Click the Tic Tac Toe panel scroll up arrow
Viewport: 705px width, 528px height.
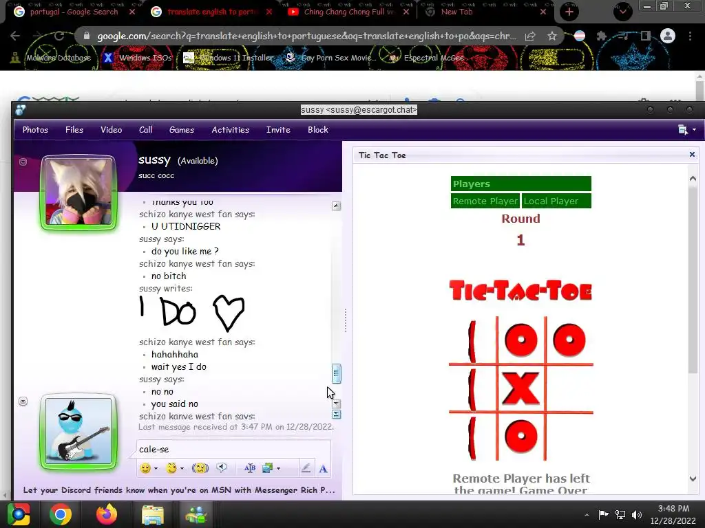pyautogui.click(x=693, y=179)
